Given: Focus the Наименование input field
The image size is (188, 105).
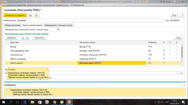Looking at the screenshot, I should click(x=91, y=20).
